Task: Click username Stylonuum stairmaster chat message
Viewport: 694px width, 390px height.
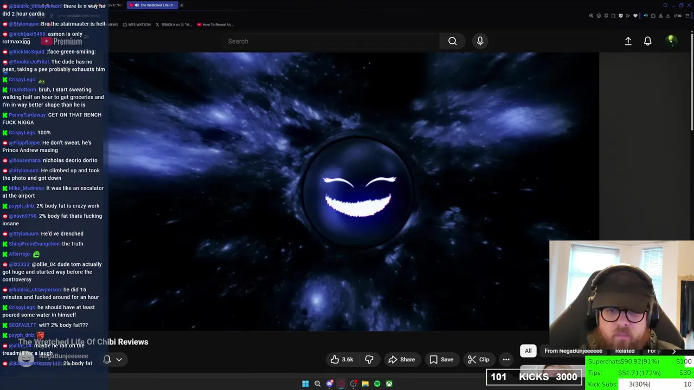Action: [x=23, y=24]
